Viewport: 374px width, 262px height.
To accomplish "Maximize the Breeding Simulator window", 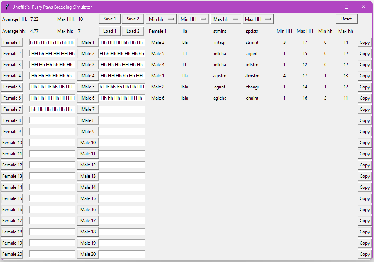I will [346, 7].
